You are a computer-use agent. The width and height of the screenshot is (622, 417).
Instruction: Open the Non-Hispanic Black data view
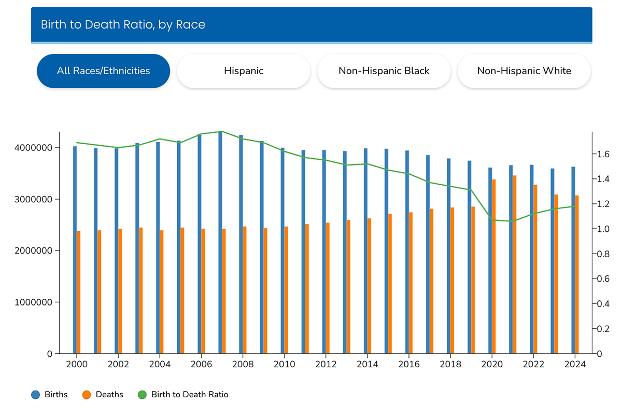point(384,71)
